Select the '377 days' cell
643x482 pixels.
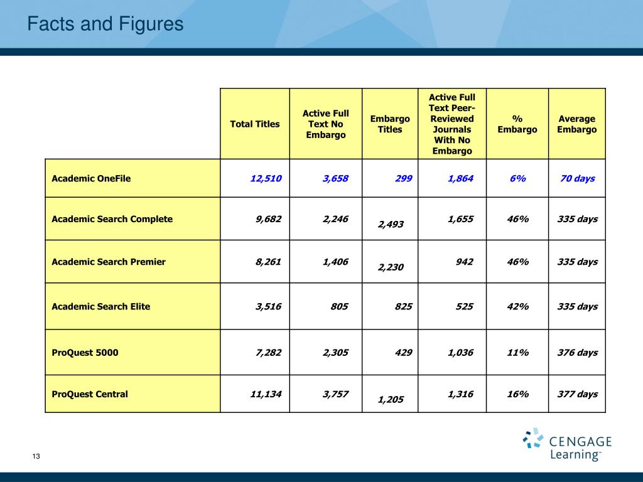(x=578, y=394)
